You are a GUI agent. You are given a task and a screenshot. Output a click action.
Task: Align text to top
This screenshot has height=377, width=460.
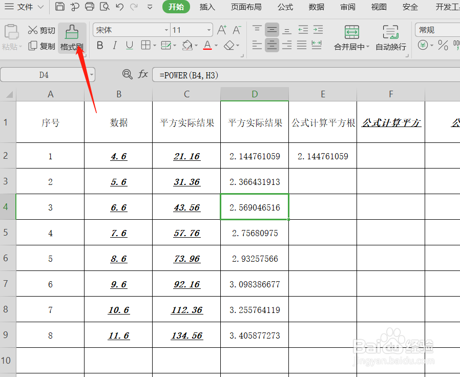click(x=257, y=30)
